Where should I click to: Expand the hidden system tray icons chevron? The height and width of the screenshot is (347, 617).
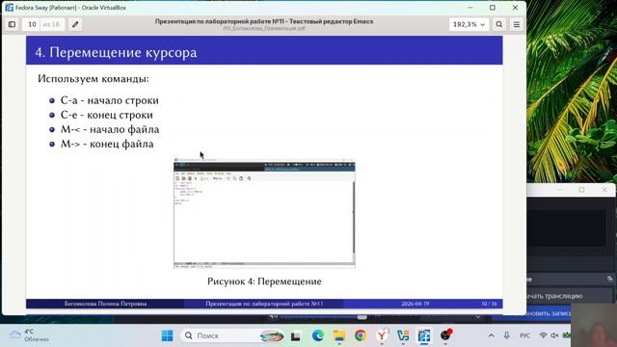coord(491,335)
